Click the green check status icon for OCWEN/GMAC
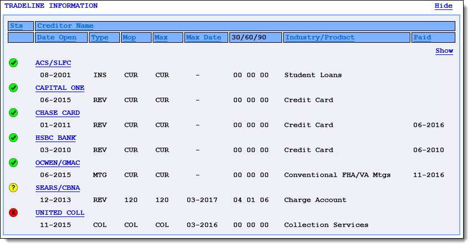The width and height of the screenshot is (472, 247). [13, 163]
